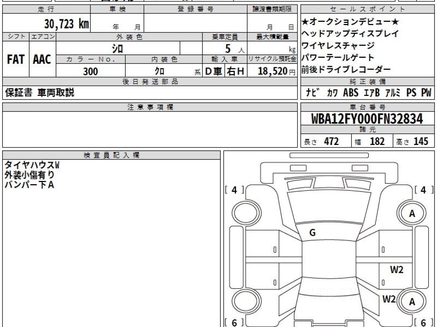Click the 前後ドライブレコーダー line
The image size is (437, 327).
pyautogui.click(x=346, y=70)
